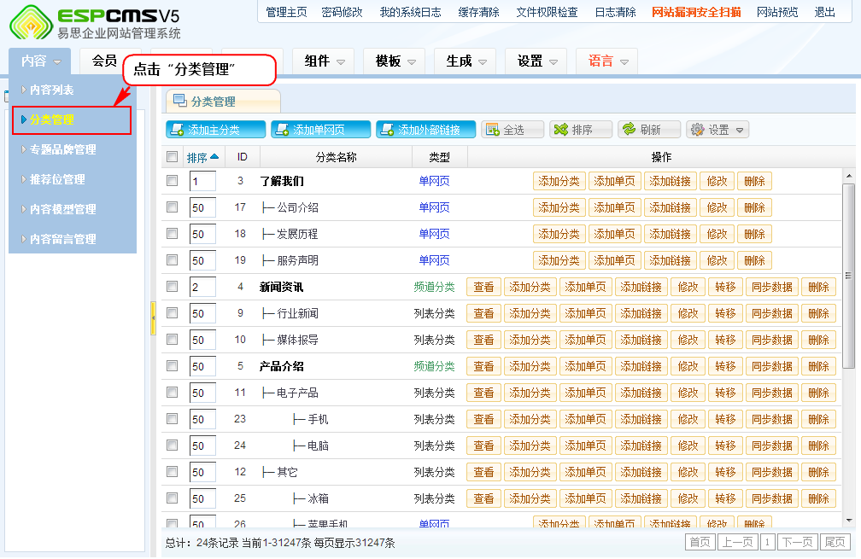
Task: Click the scrollbar up arrow
Action: click(849, 176)
